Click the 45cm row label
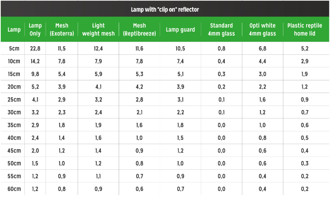 click(x=14, y=151)
